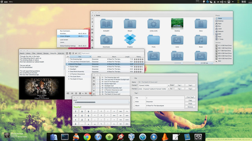Open the terminal icon in the dock
252x141 pixels.
coord(65,137)
